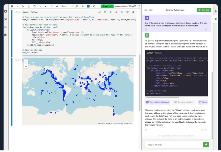221x152 pixels.
Task: Start a conversation with the New Chat button
Action: pos(204,10)
